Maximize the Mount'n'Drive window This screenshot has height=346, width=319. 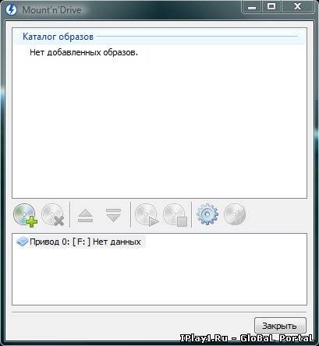pos(271,7)
